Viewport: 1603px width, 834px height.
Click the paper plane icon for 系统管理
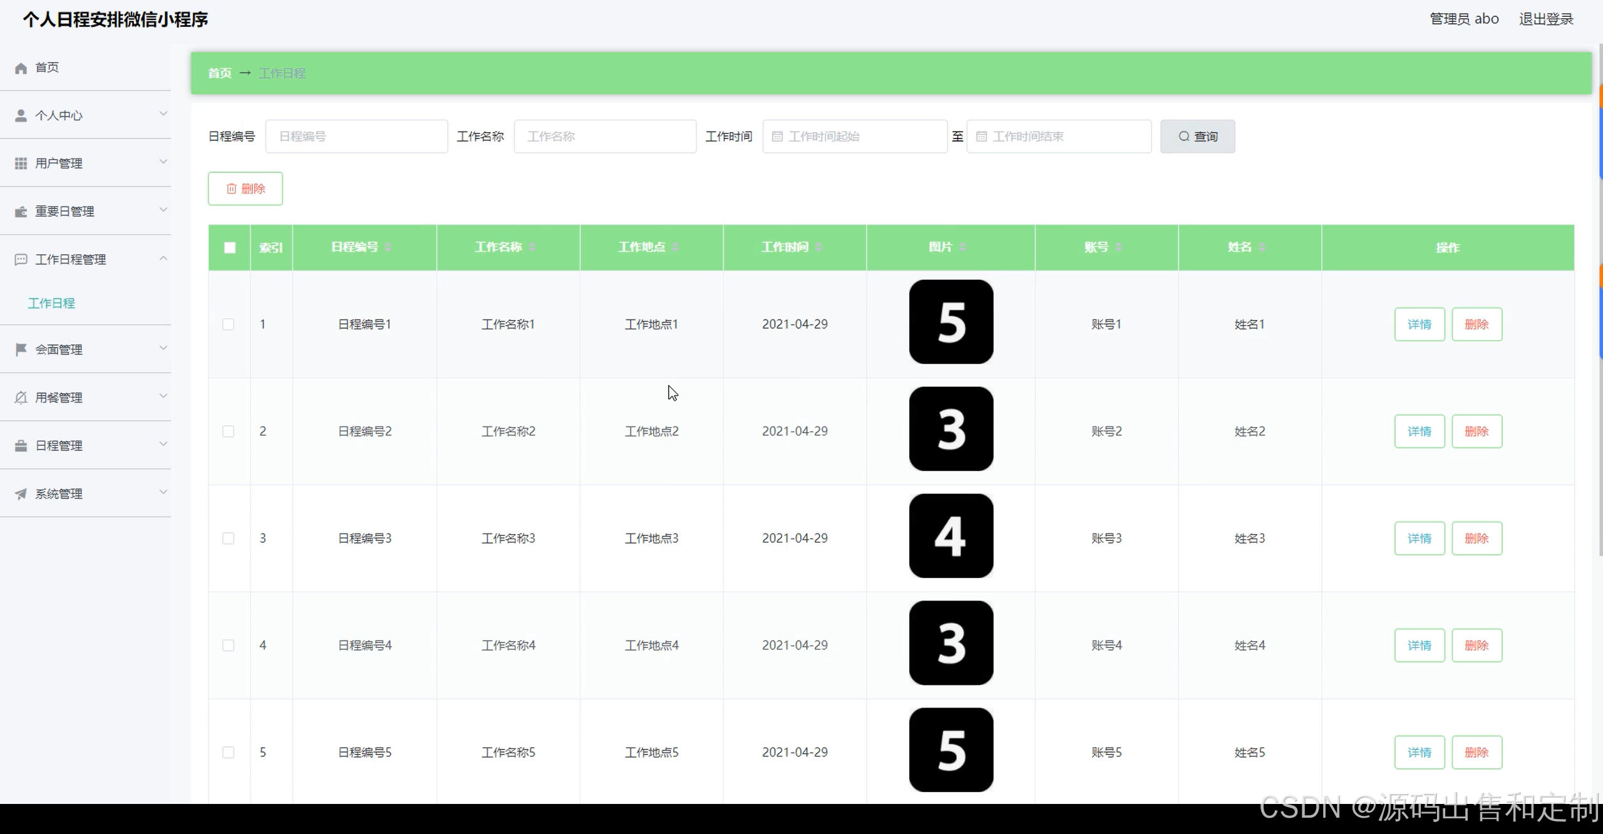point(21,494)
